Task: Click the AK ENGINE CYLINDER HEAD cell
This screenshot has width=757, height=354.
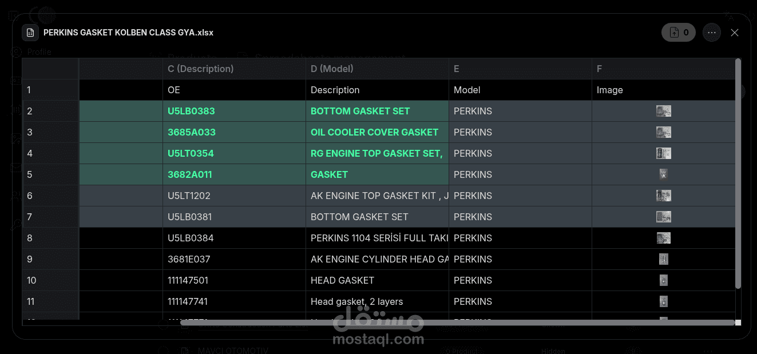Action: point(377,259)
